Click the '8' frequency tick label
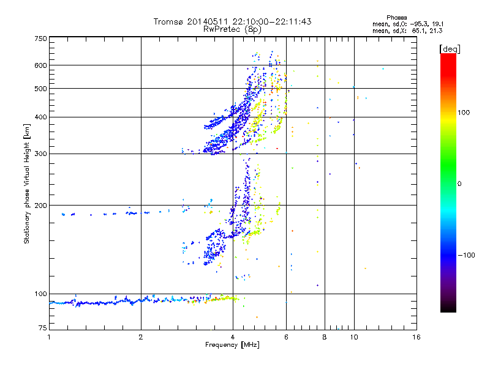Screen dimensions: 490x367 tap(325, 337)
